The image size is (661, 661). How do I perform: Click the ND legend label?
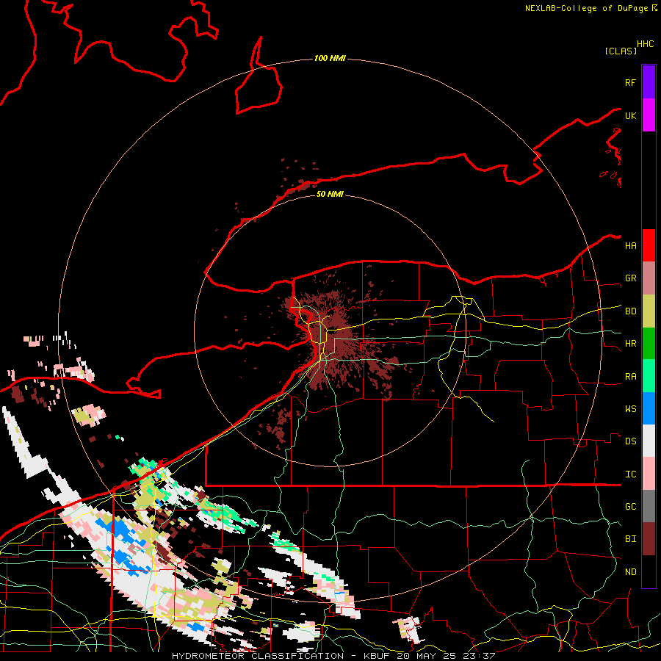(630, 572)
